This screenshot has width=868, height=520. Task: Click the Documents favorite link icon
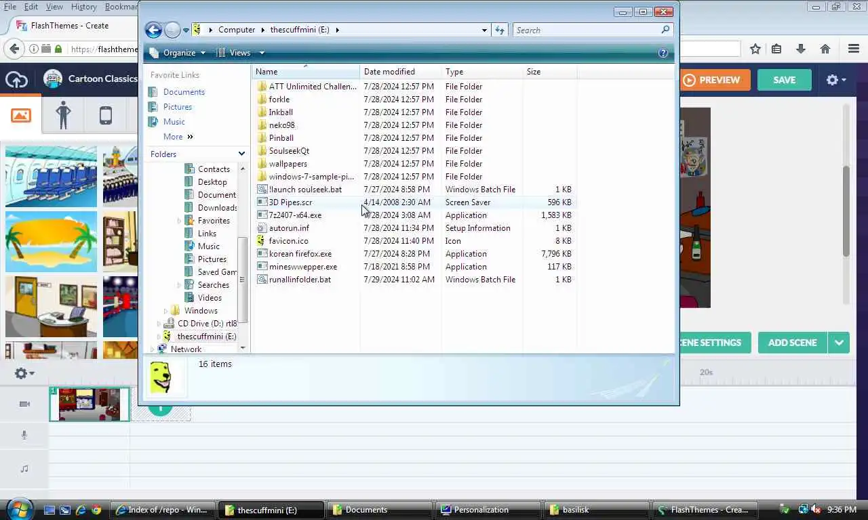click(x=154, y=92)
